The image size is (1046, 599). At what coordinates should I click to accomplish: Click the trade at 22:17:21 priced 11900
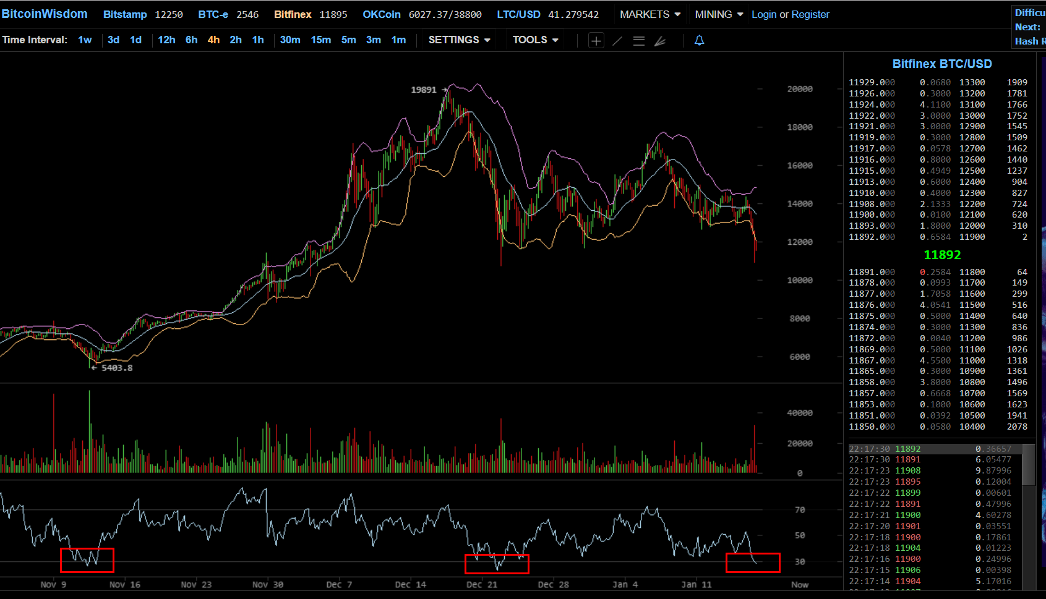pyautogui.click(x=930, y=515)
